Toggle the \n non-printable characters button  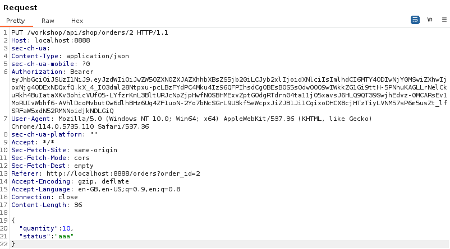430,20
